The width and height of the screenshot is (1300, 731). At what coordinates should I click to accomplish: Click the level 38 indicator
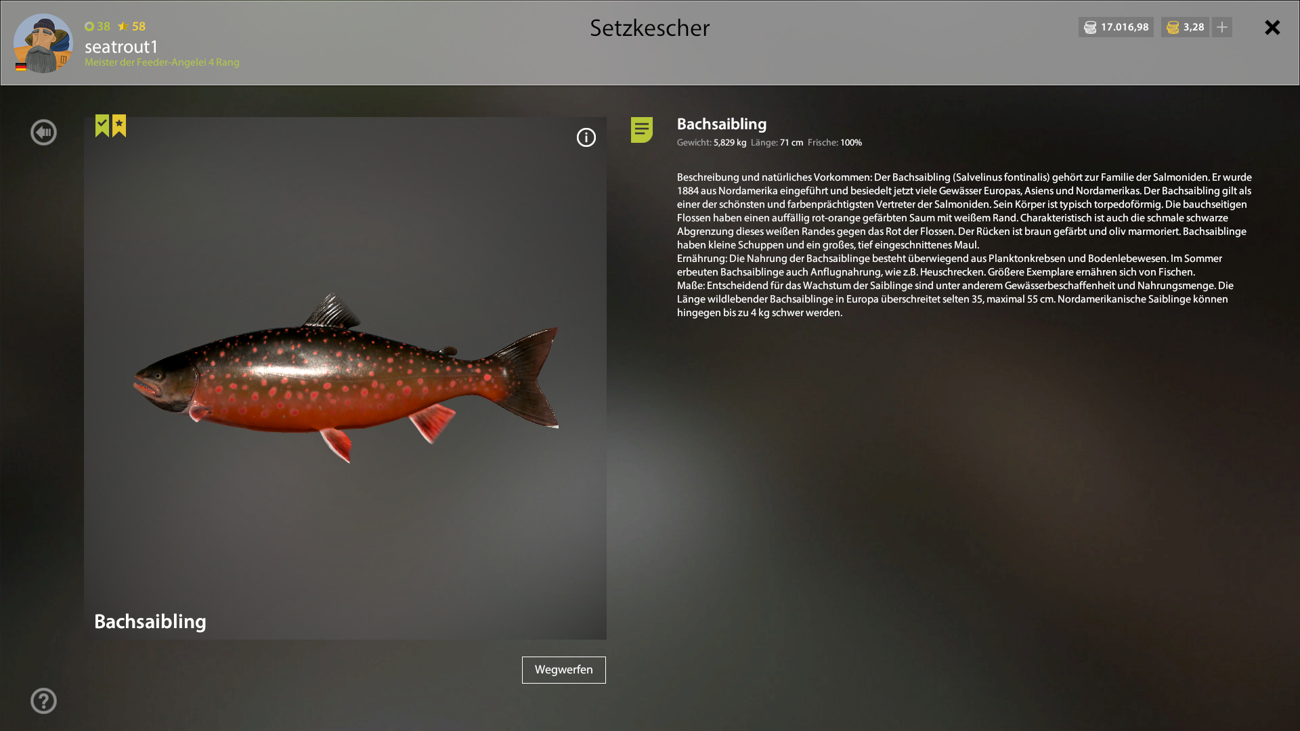97,26
